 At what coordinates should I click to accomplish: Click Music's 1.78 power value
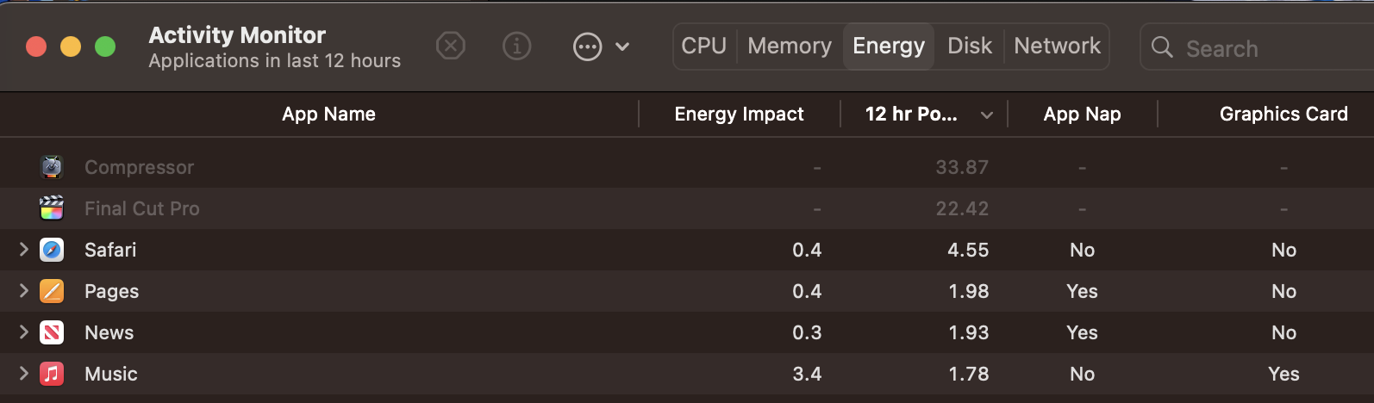(x=969, y=374)
